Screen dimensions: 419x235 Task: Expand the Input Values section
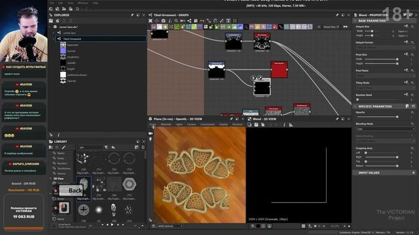355,173
